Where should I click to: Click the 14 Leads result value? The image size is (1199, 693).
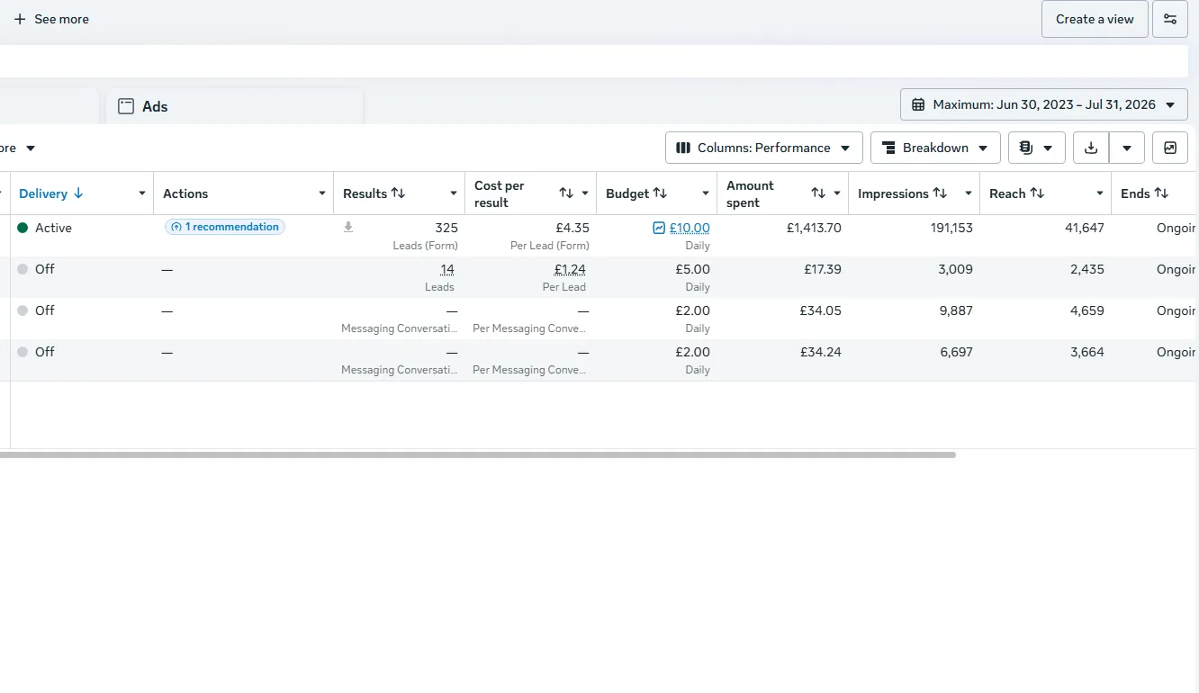(447, 269)
